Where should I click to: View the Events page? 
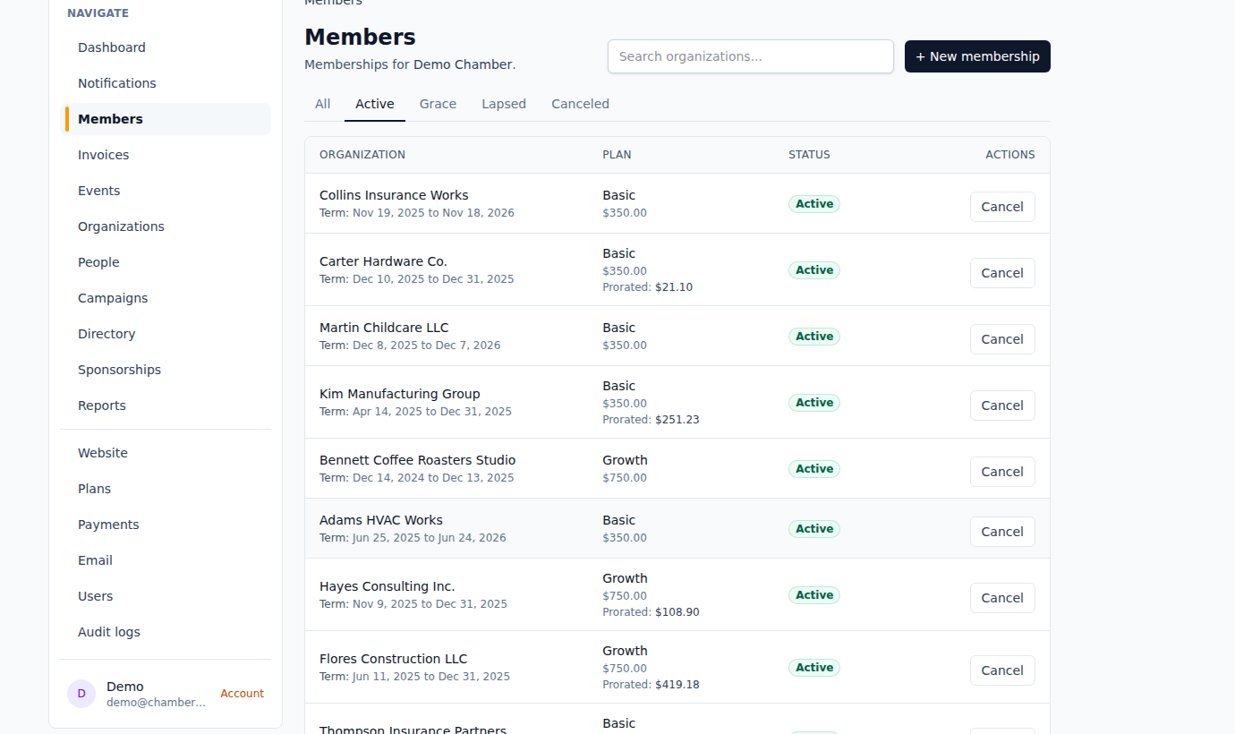[98, 190]
